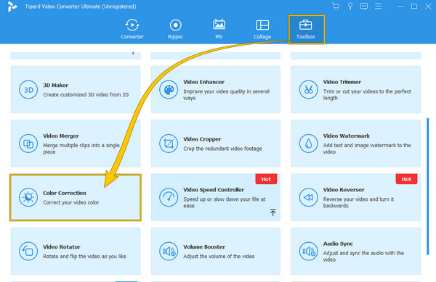Screen dimensions: 436x282
Task: Click the Video Cropper crop icon
Action: [169, 144]
